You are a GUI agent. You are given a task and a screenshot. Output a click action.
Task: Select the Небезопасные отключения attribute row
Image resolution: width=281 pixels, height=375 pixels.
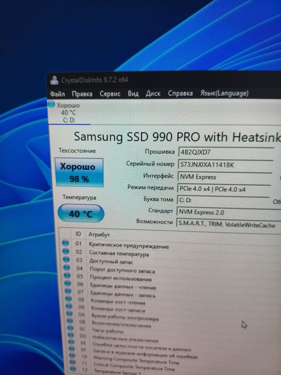[x=125, y=339]
